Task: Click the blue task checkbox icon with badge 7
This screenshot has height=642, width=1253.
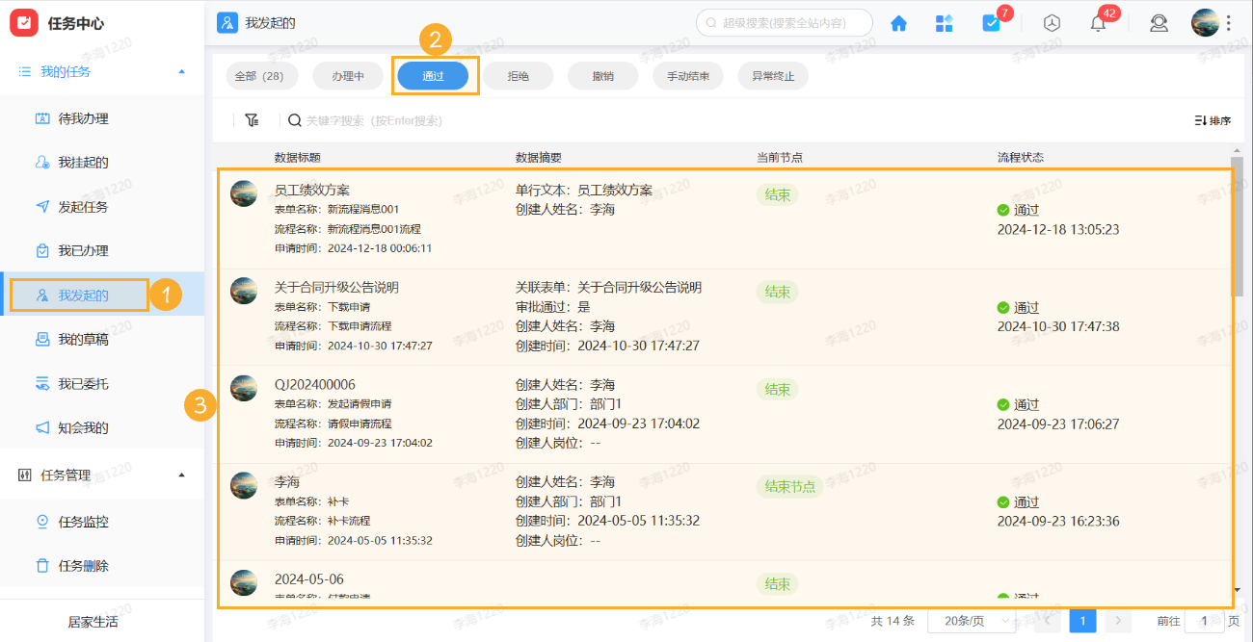Action: pyautogui.click(x=992, y=23)
